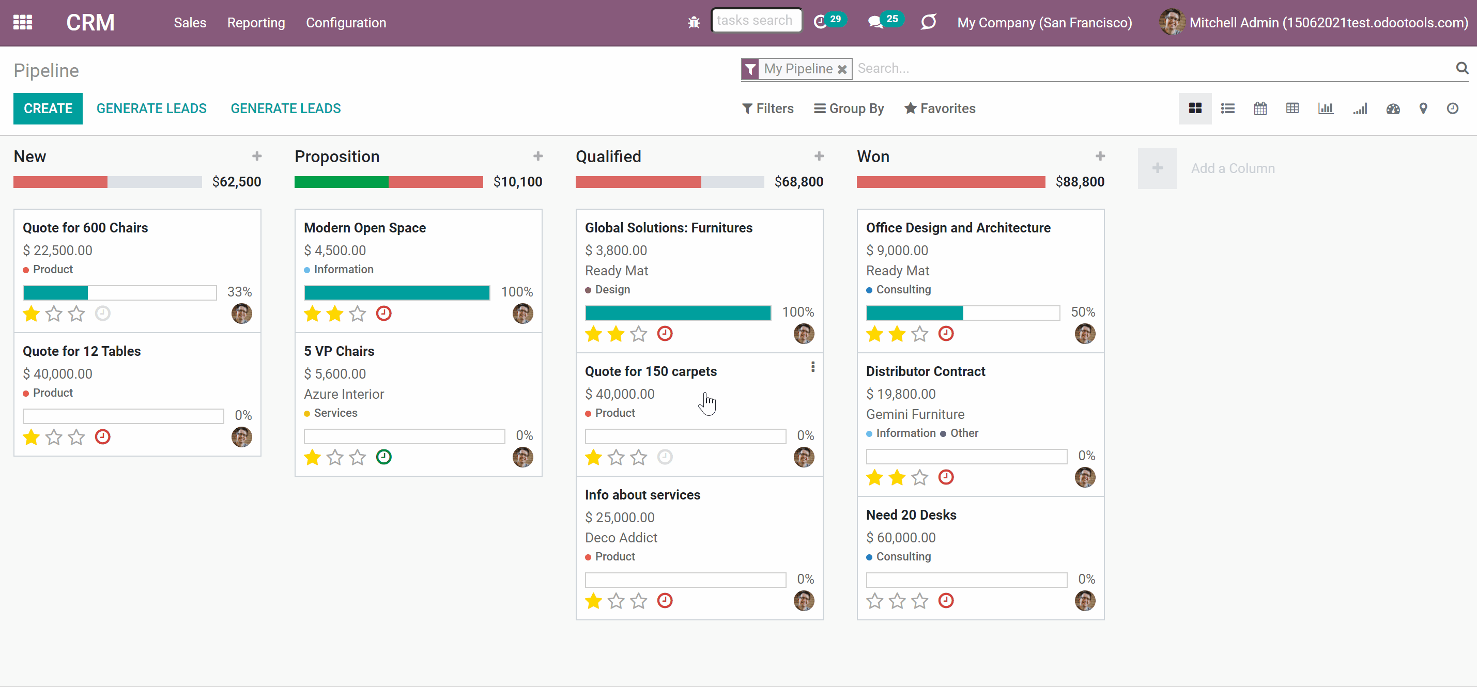Click the CREATE button
The image size is (1477, 687).
48,108
